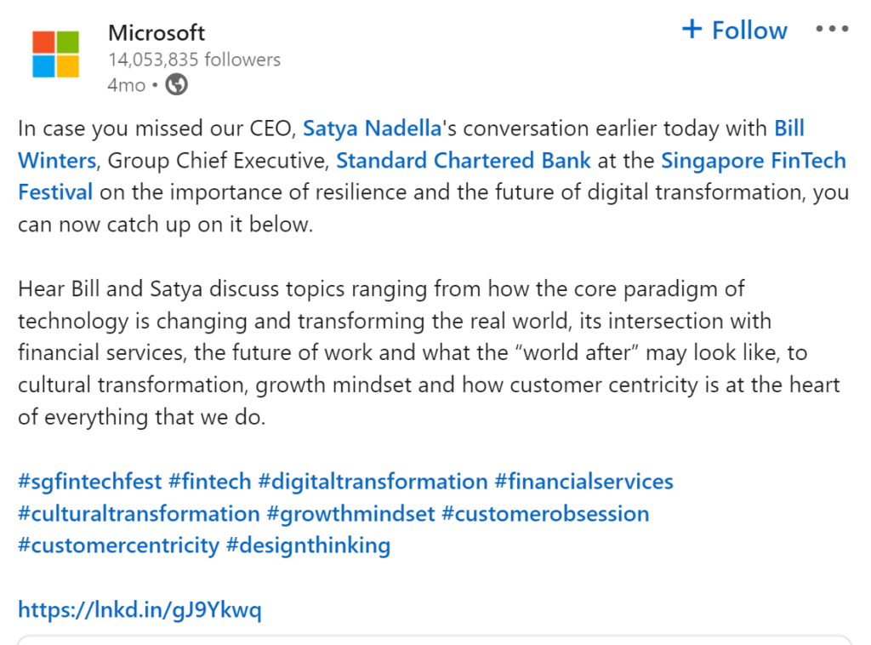Open the lnkd.in/gJ9Ykwq shortened link
Image resolution: width=871 pixels, height=645 pixels.
(139, 609)
